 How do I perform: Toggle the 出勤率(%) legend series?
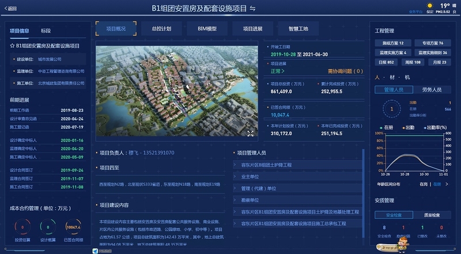click(435, 127)
